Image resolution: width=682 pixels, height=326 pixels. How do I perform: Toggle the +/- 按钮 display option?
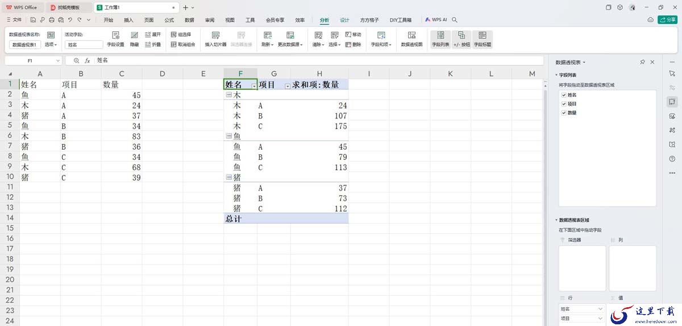pos(461,39)
